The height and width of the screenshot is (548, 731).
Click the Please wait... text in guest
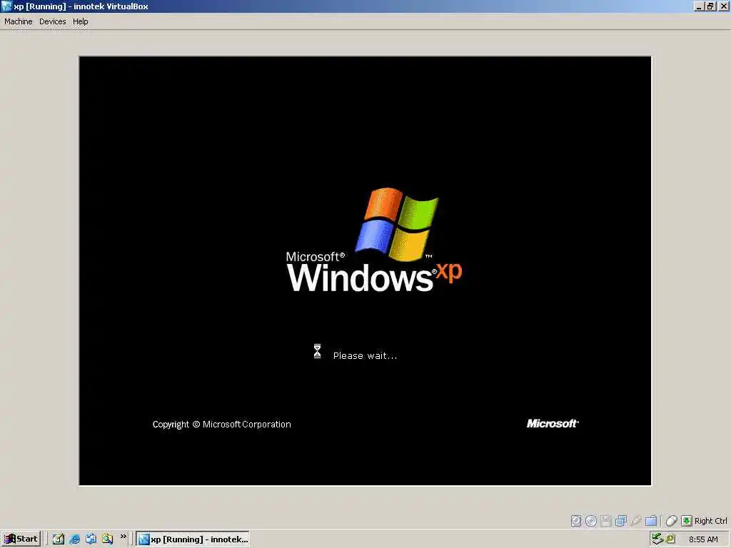(x=365, y=355)
